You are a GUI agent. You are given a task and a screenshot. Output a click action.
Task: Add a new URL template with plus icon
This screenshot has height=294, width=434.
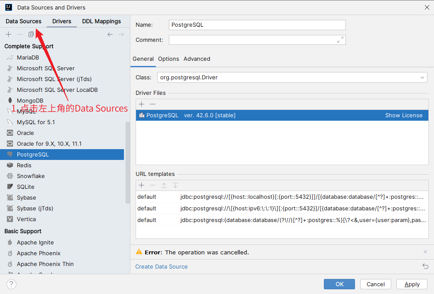tap(141, 185)
